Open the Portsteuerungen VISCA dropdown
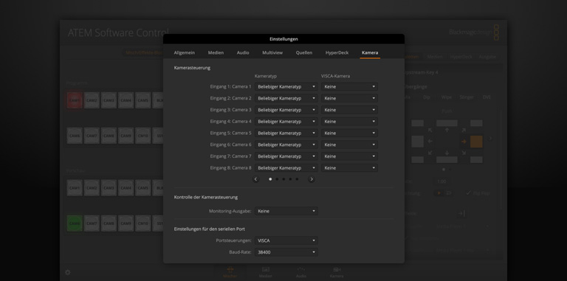The image size is (567, 281). [x=286, y=240]
